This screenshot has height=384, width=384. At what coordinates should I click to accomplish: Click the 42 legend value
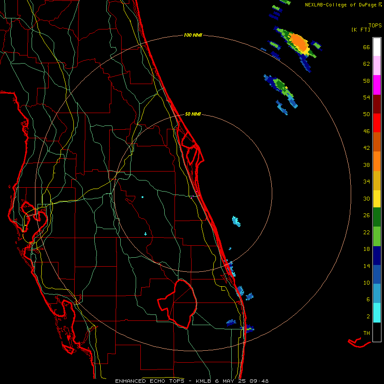coord(367,148)
